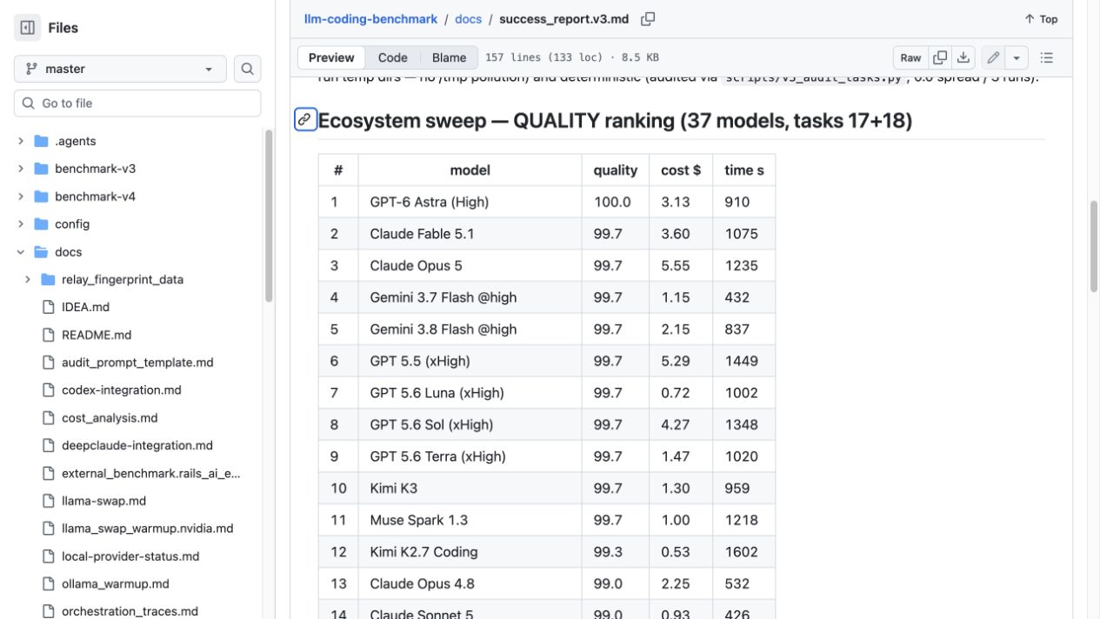
Task: Open deepclaude-integration.md file
Action: 137,445
